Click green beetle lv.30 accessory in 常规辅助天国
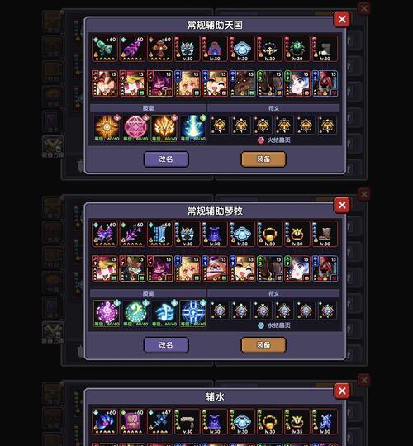413x446 pixels. (297, 49)
